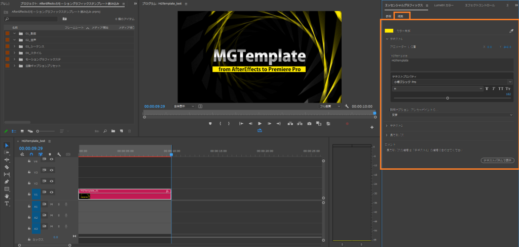Select the Pen tool
Screen dimensions: 519x247
[x=7, y=181]
